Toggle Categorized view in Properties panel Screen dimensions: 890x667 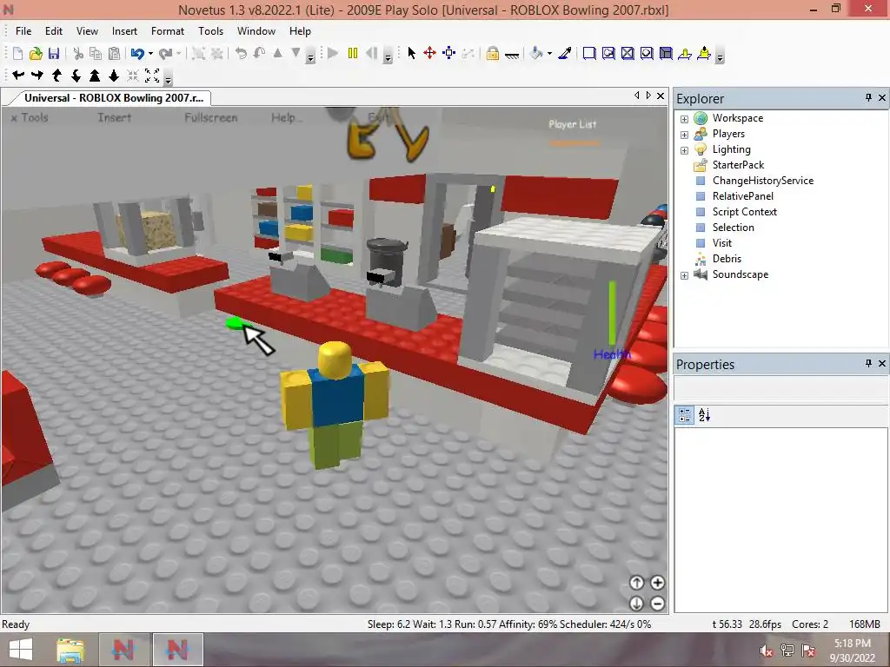[685, 415]
